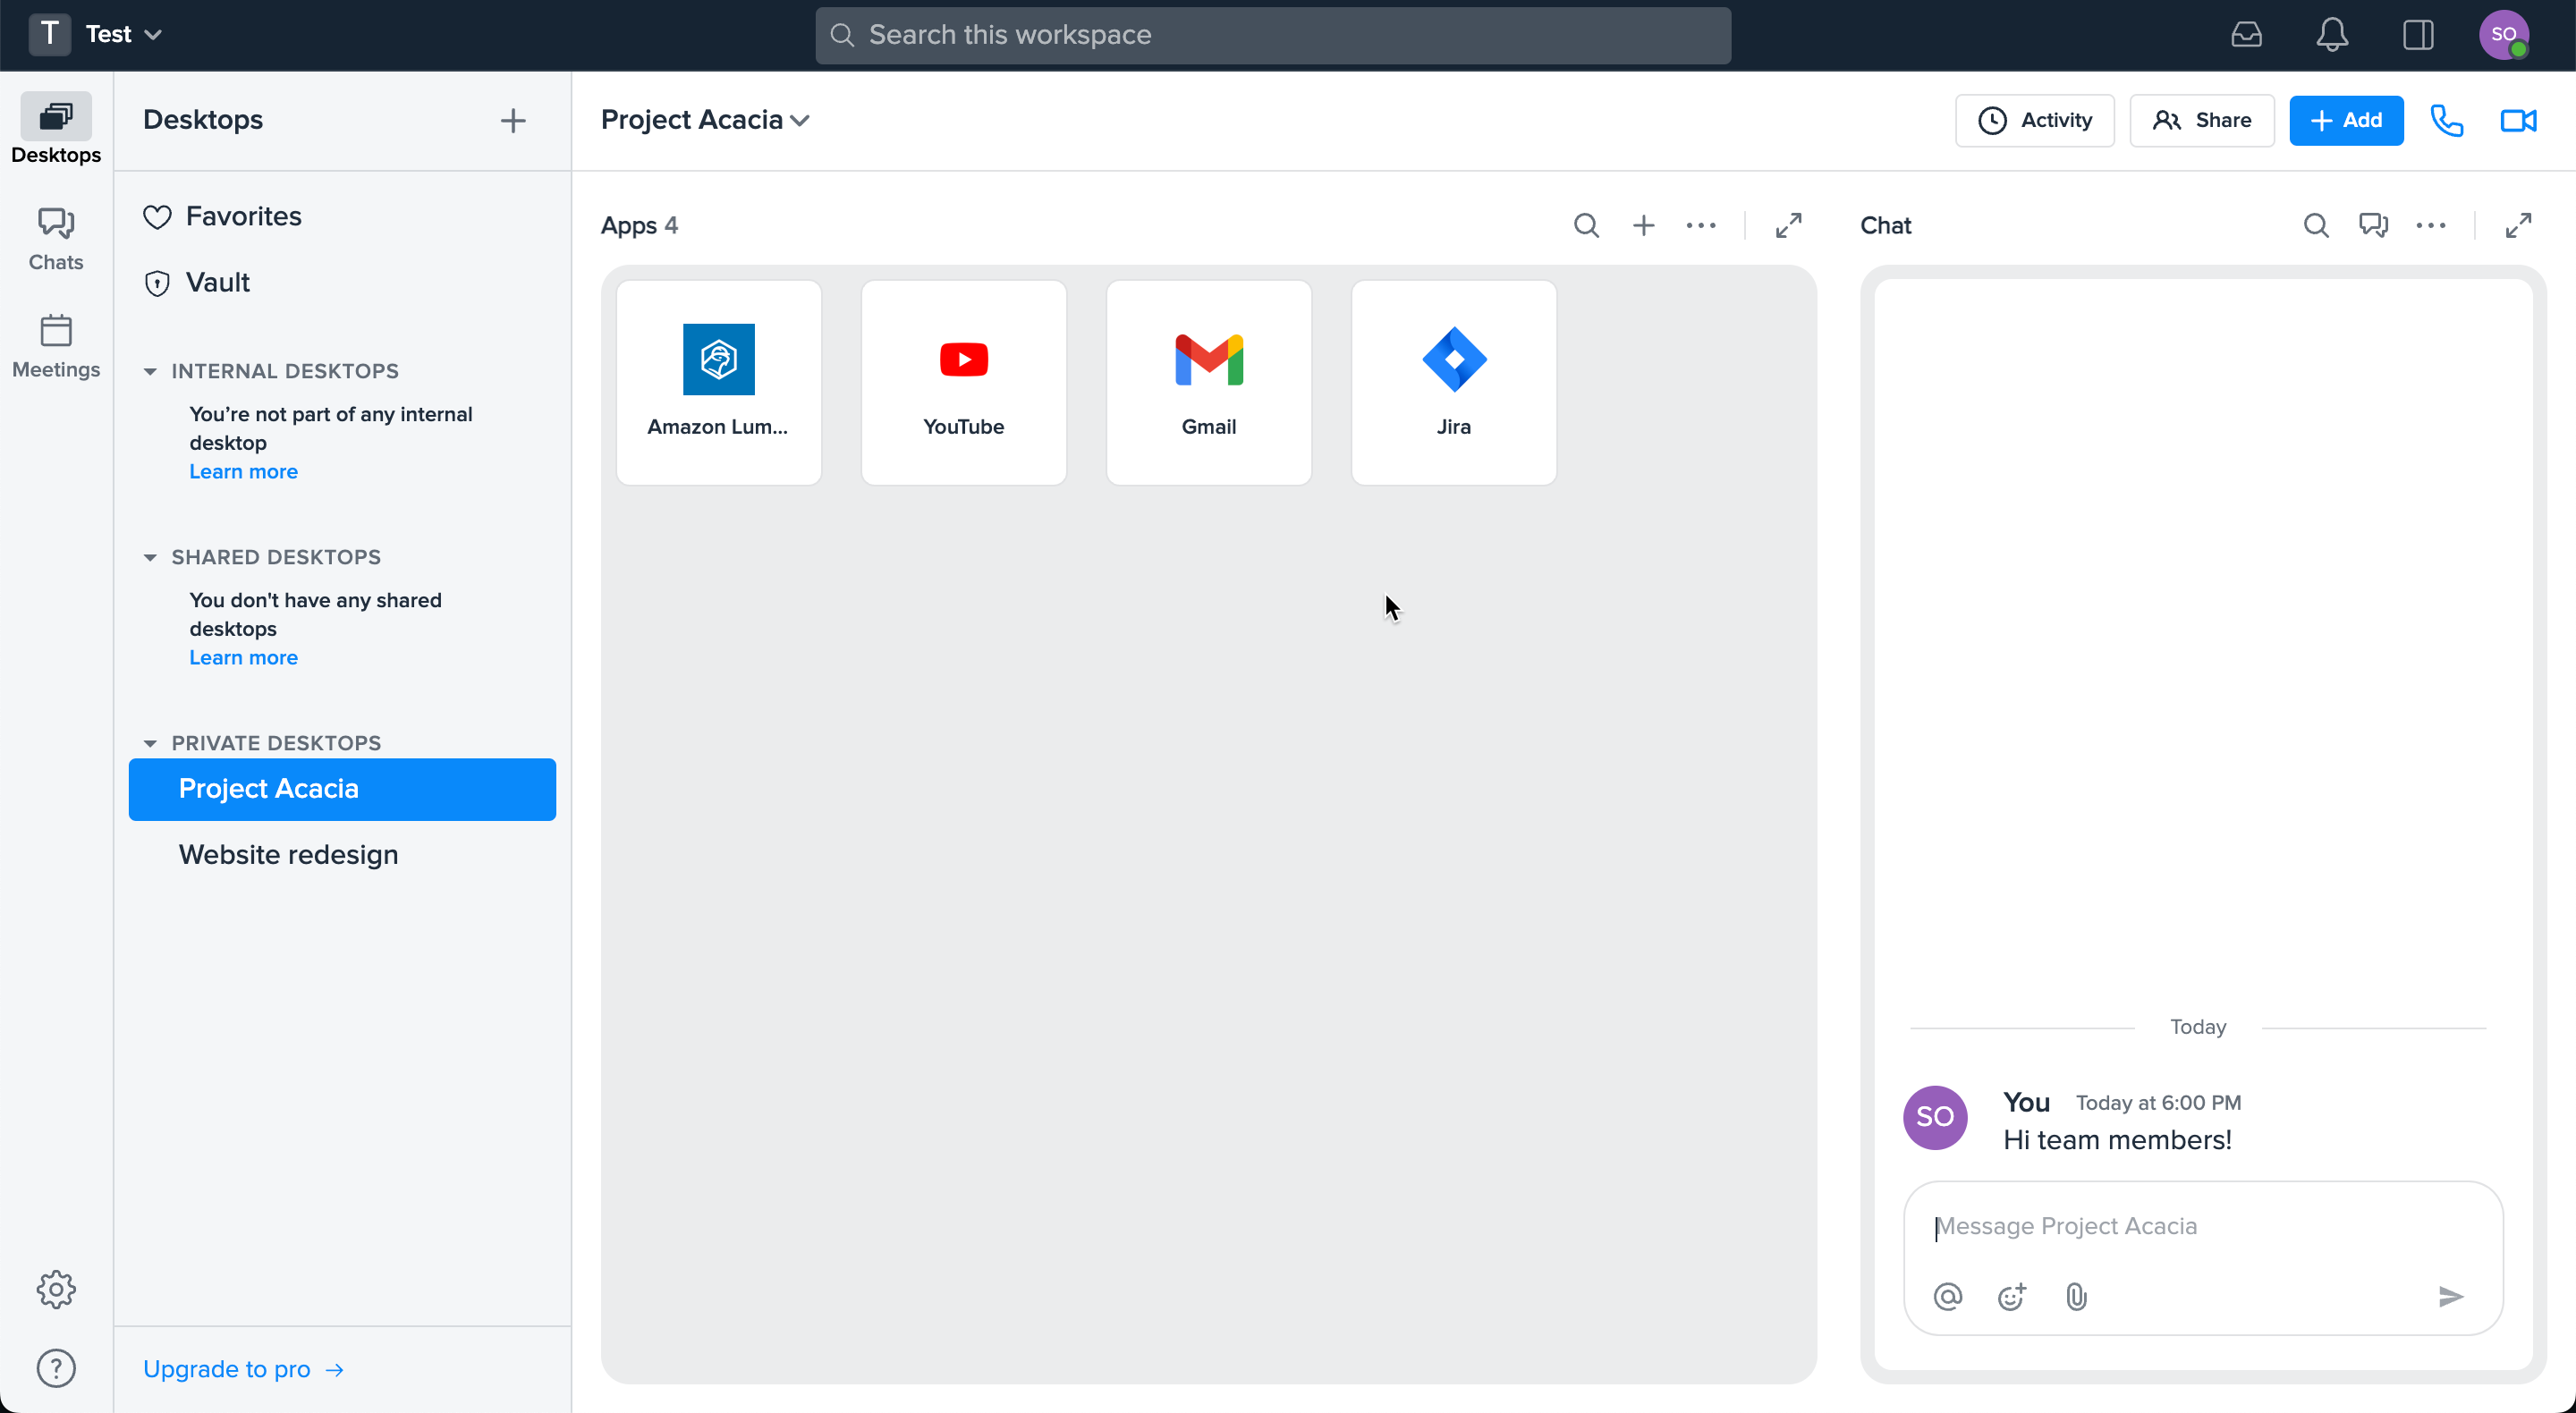The image size is (2576, 1413).
Task: Insert a mention with @ icon
Action: click(1948, 1297)
